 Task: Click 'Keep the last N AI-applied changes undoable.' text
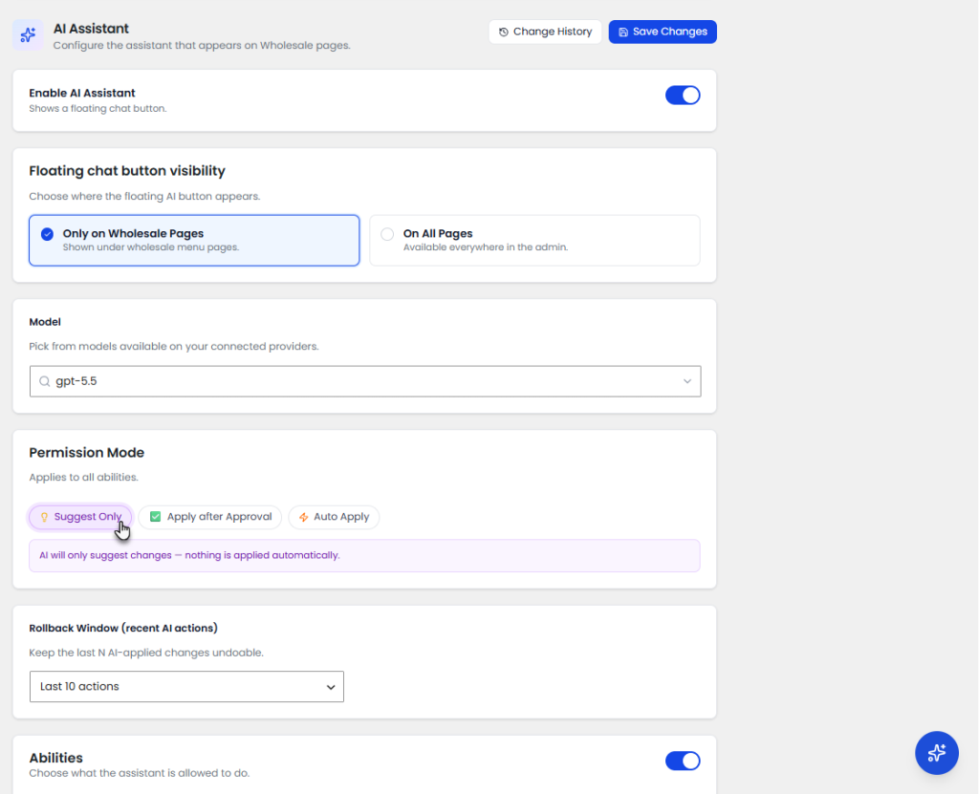click(146, 653)
